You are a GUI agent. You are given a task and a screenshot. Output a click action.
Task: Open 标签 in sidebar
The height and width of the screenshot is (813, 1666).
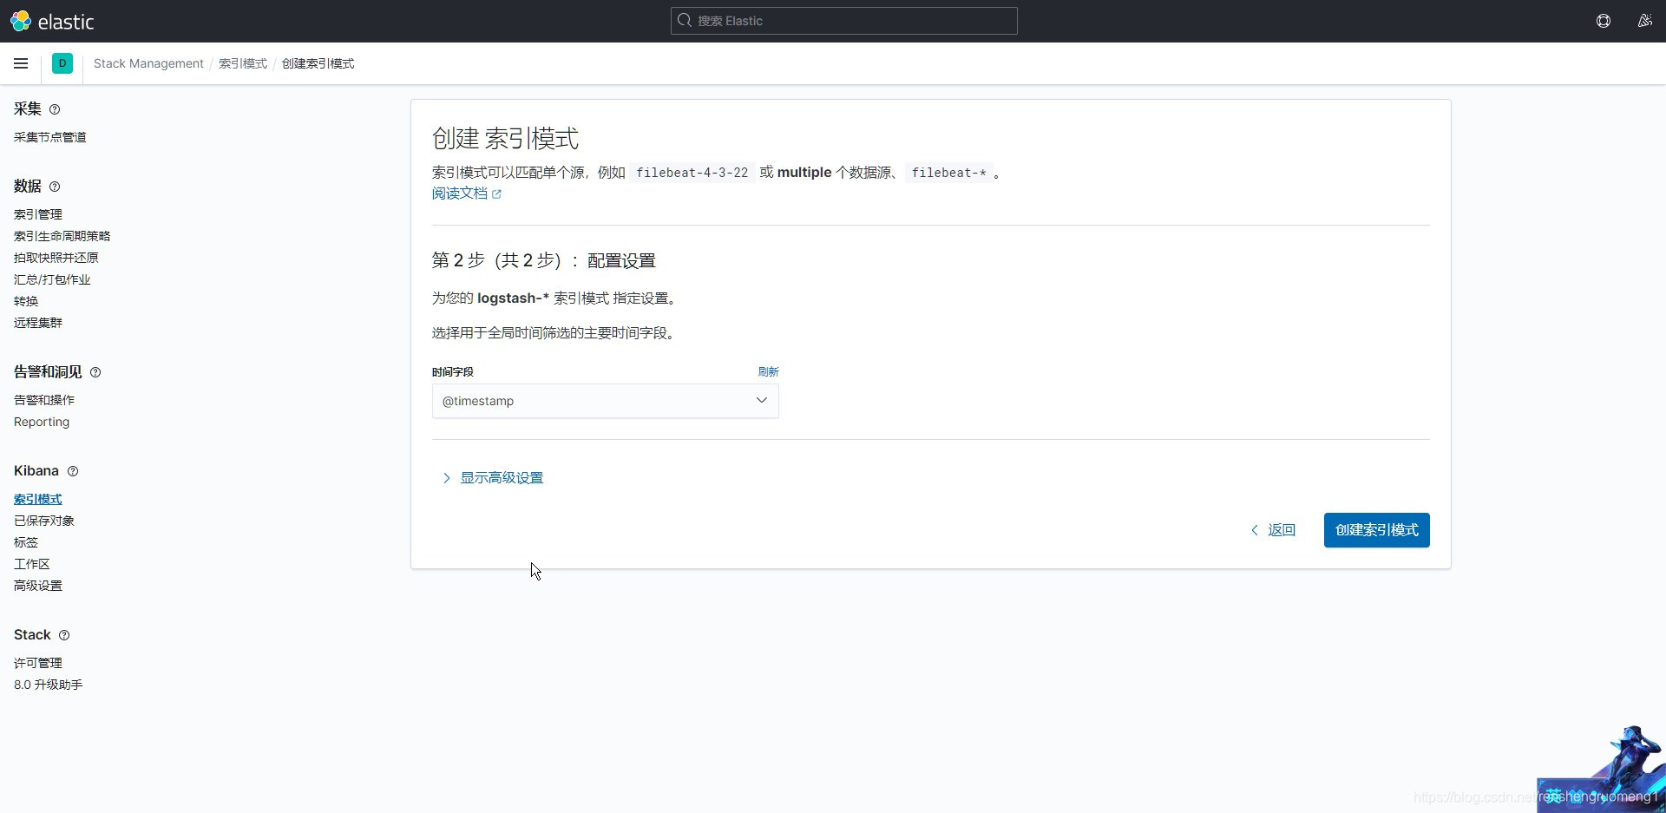26,542
